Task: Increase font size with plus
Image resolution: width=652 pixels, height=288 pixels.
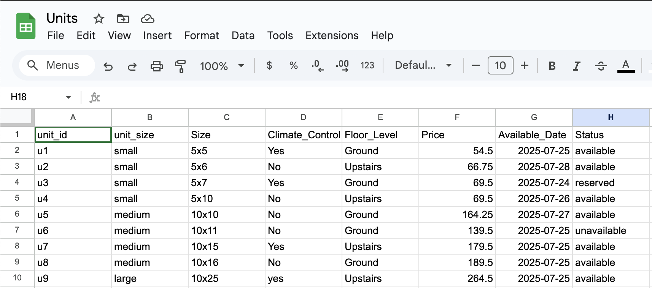Action: coord(525,65)
